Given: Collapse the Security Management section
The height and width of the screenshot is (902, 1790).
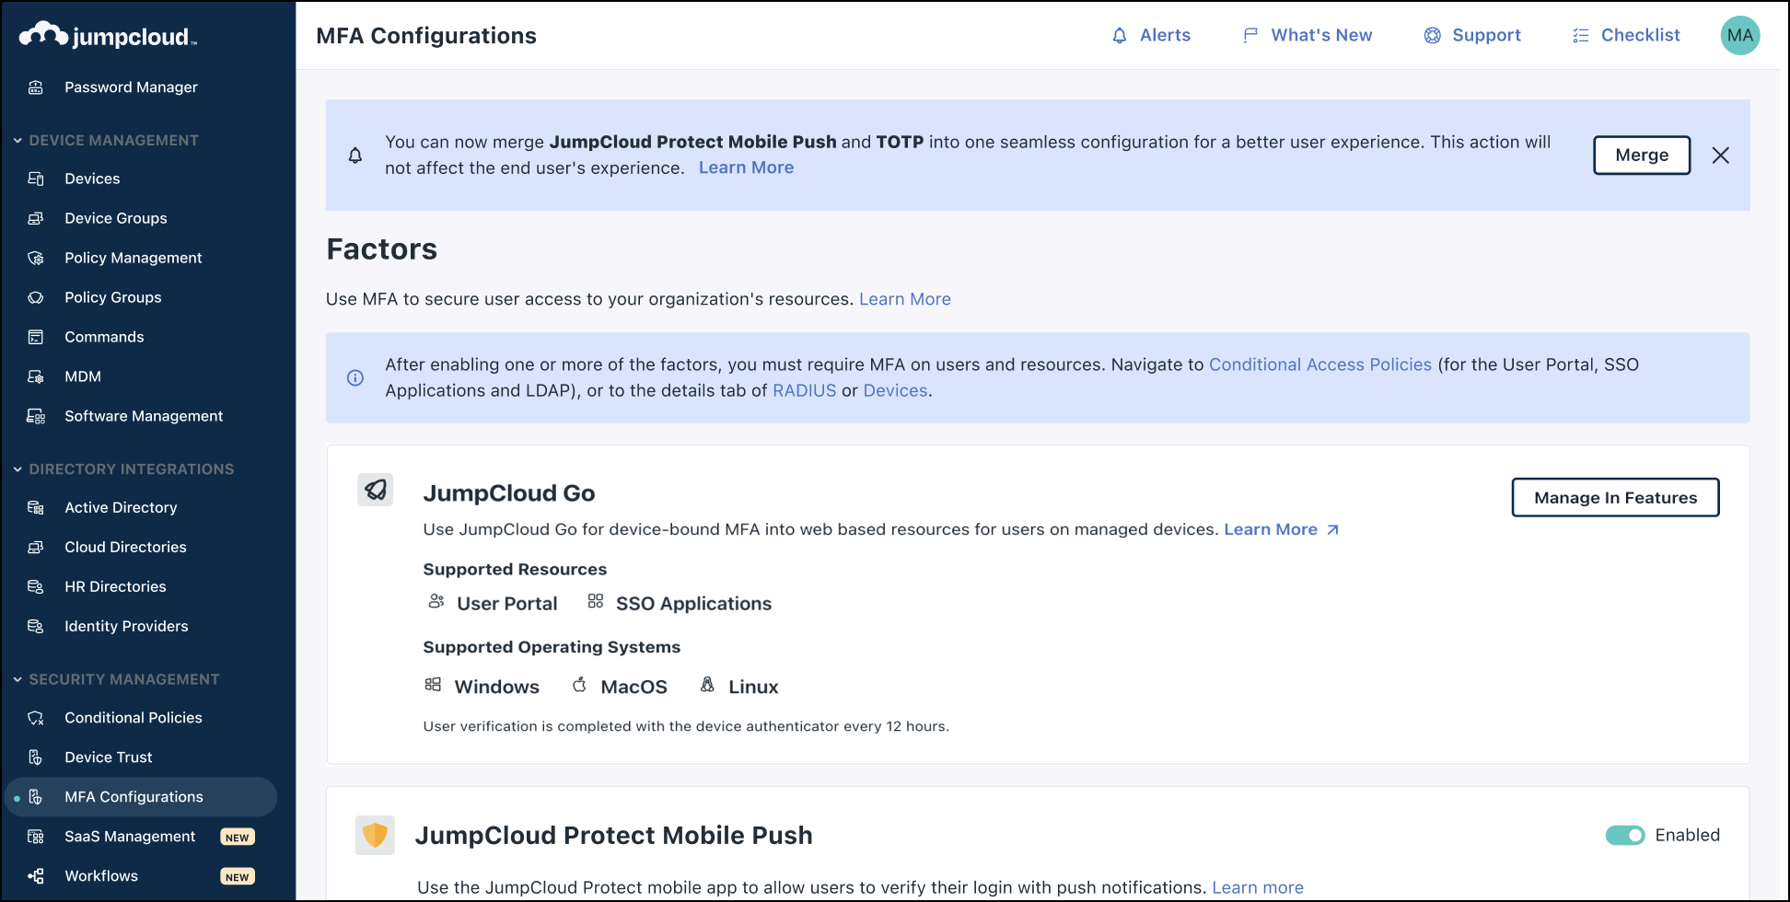Looking at the screenshot, I should (x=17, y=679).
